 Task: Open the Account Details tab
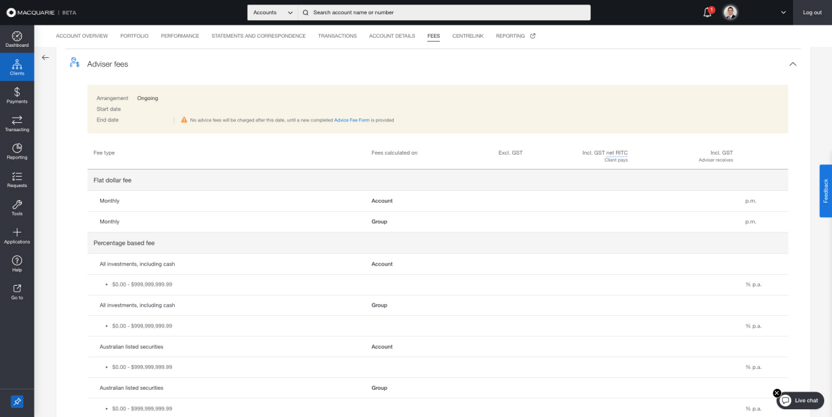392,36
